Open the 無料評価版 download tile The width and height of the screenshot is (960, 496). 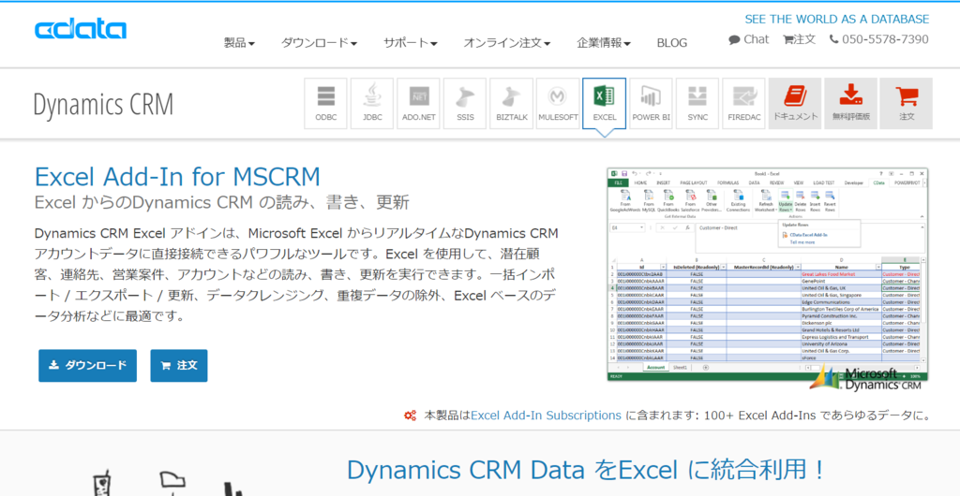(x=851, y=103)
